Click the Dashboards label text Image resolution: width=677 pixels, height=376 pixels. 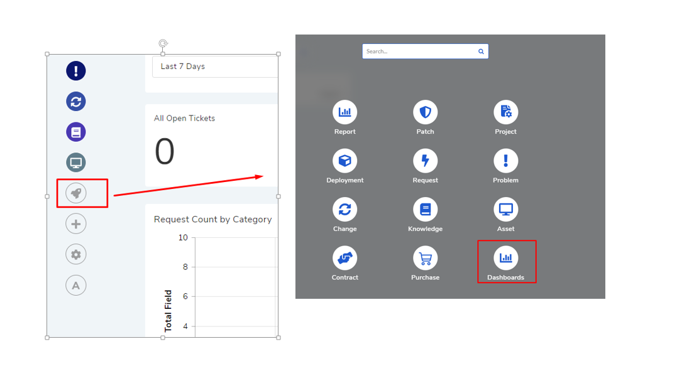505,277
